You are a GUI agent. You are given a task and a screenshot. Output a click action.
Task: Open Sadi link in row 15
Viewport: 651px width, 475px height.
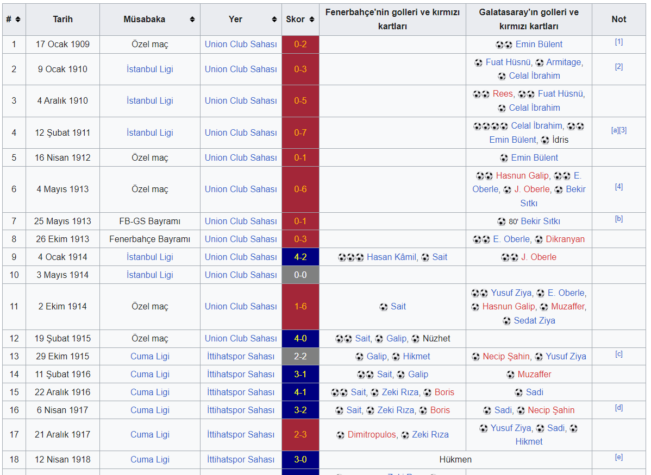coord(534,392)
